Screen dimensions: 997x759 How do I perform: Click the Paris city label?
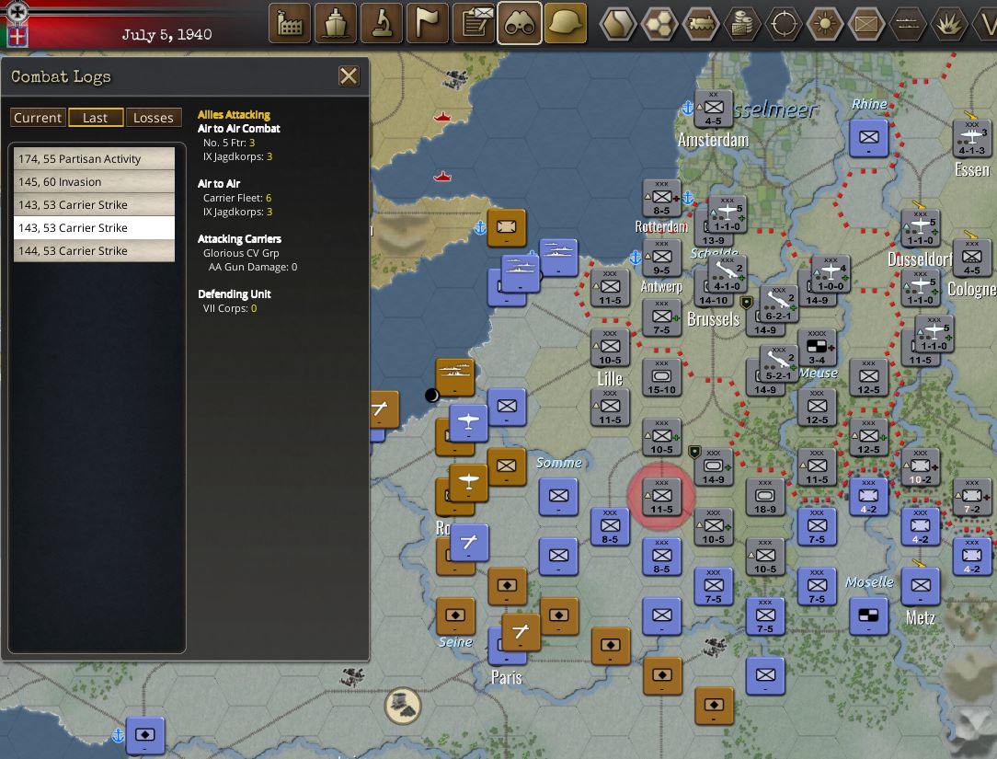507,677
